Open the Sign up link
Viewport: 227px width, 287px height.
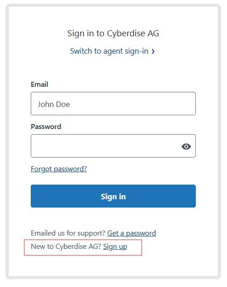pyautogui.click(x=115, y=247)
